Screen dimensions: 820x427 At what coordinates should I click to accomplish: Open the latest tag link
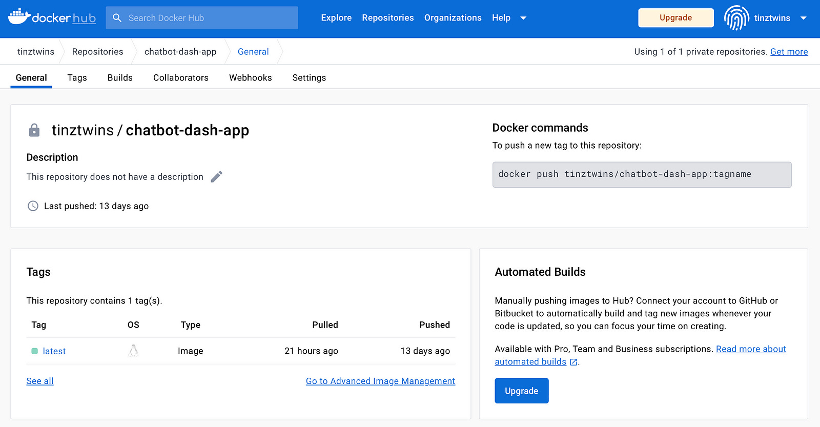coord(54,351)
